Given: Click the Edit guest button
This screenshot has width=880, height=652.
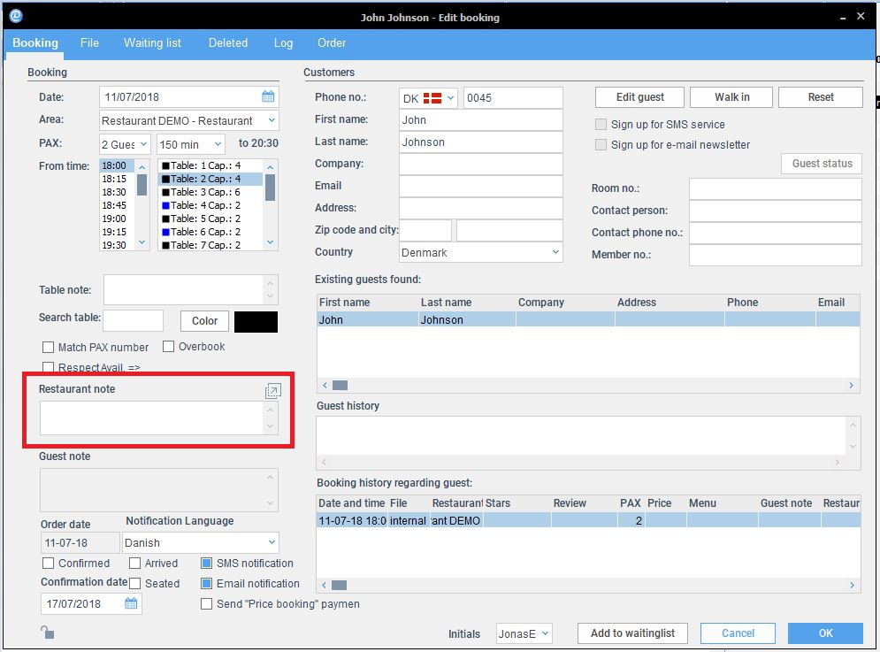Looking at the screenshot, I should (639, 97).
